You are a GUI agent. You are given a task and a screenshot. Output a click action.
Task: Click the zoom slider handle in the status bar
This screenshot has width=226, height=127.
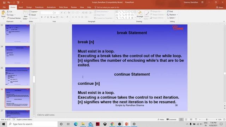(207, 120)
